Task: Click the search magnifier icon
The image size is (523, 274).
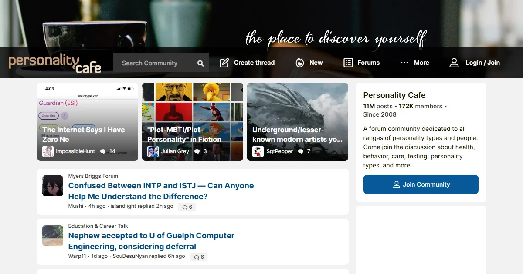Action: pyautogui.click(x=200, y=63)
